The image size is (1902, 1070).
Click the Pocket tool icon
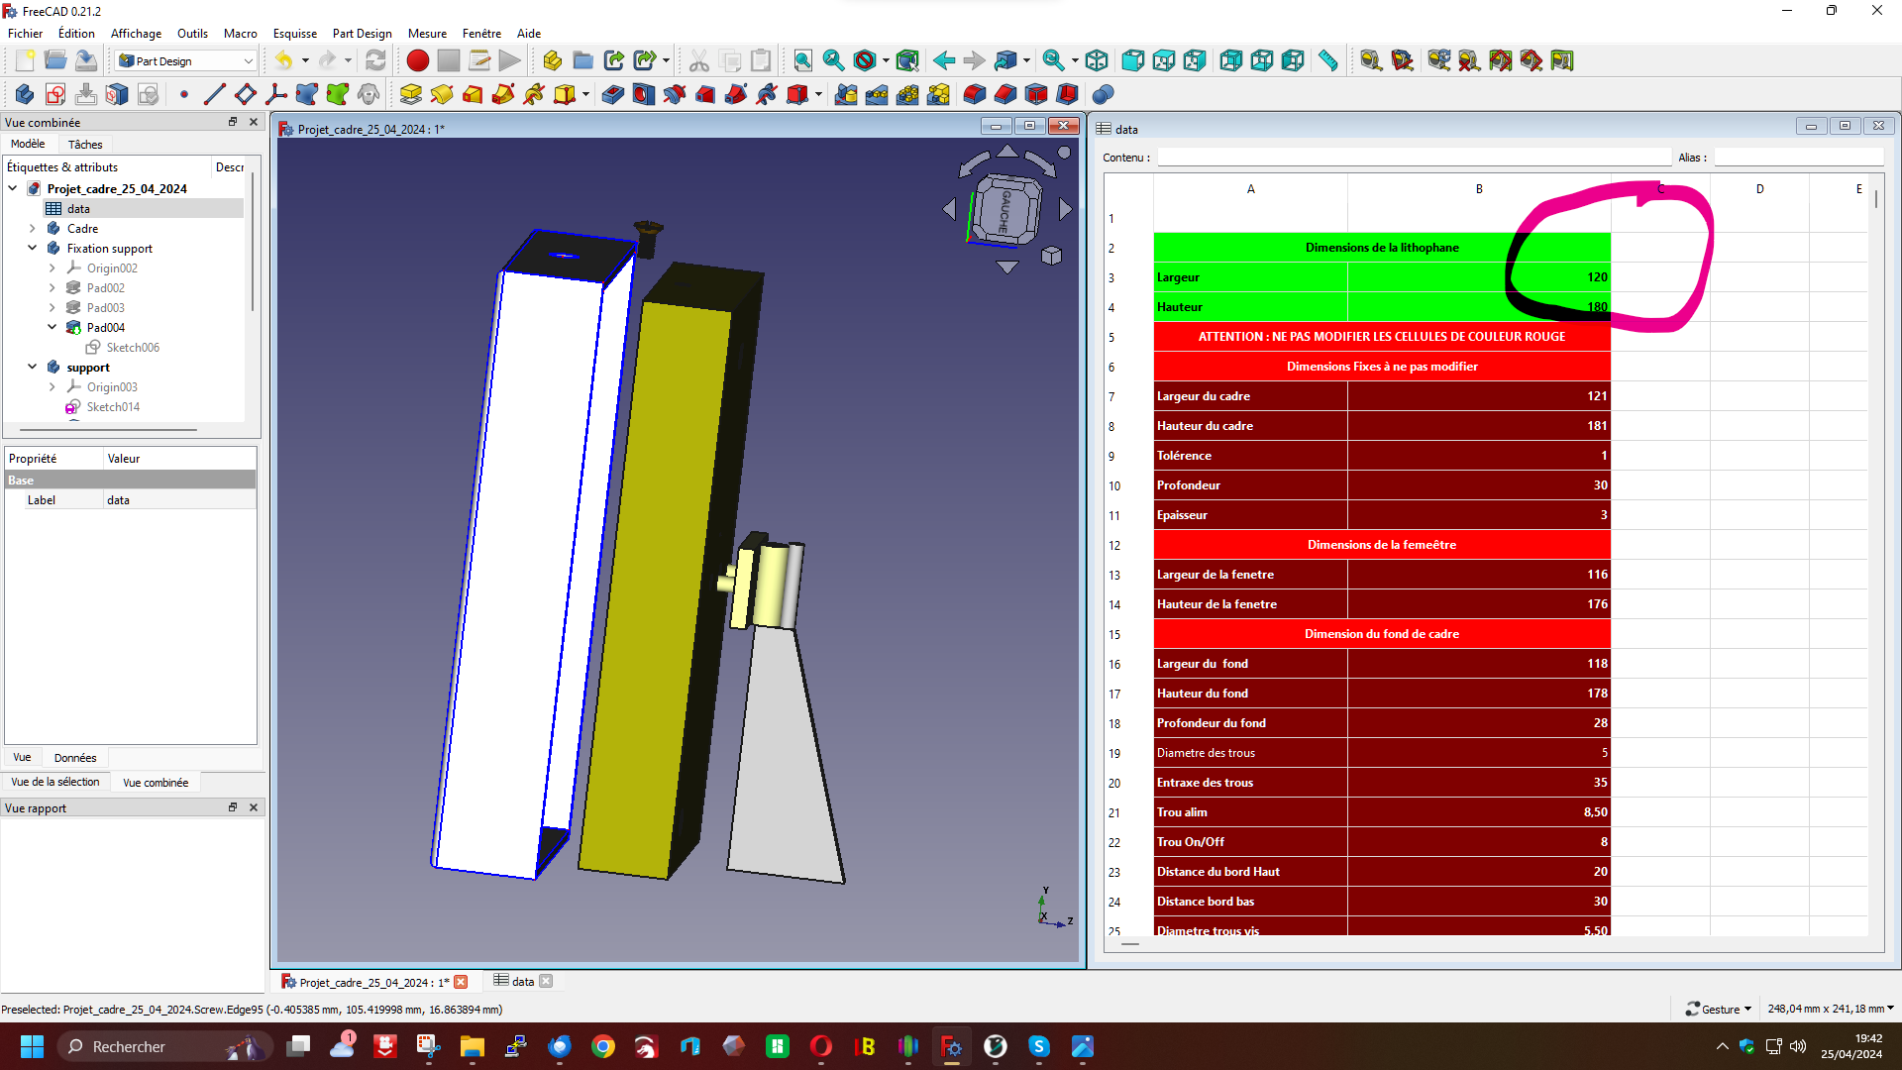click(x=612, y=94)
